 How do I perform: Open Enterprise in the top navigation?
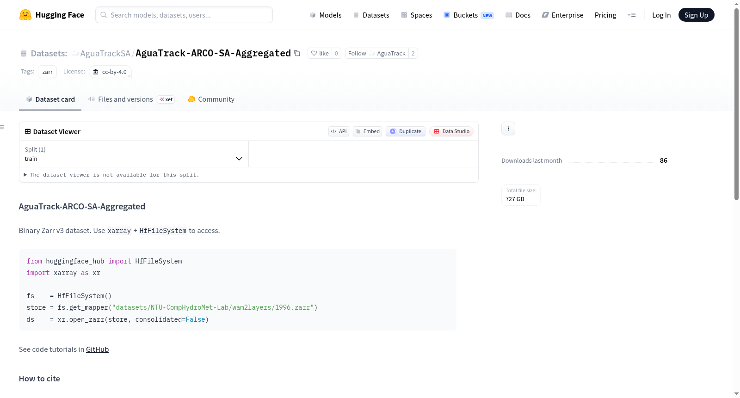coord(562,15)
